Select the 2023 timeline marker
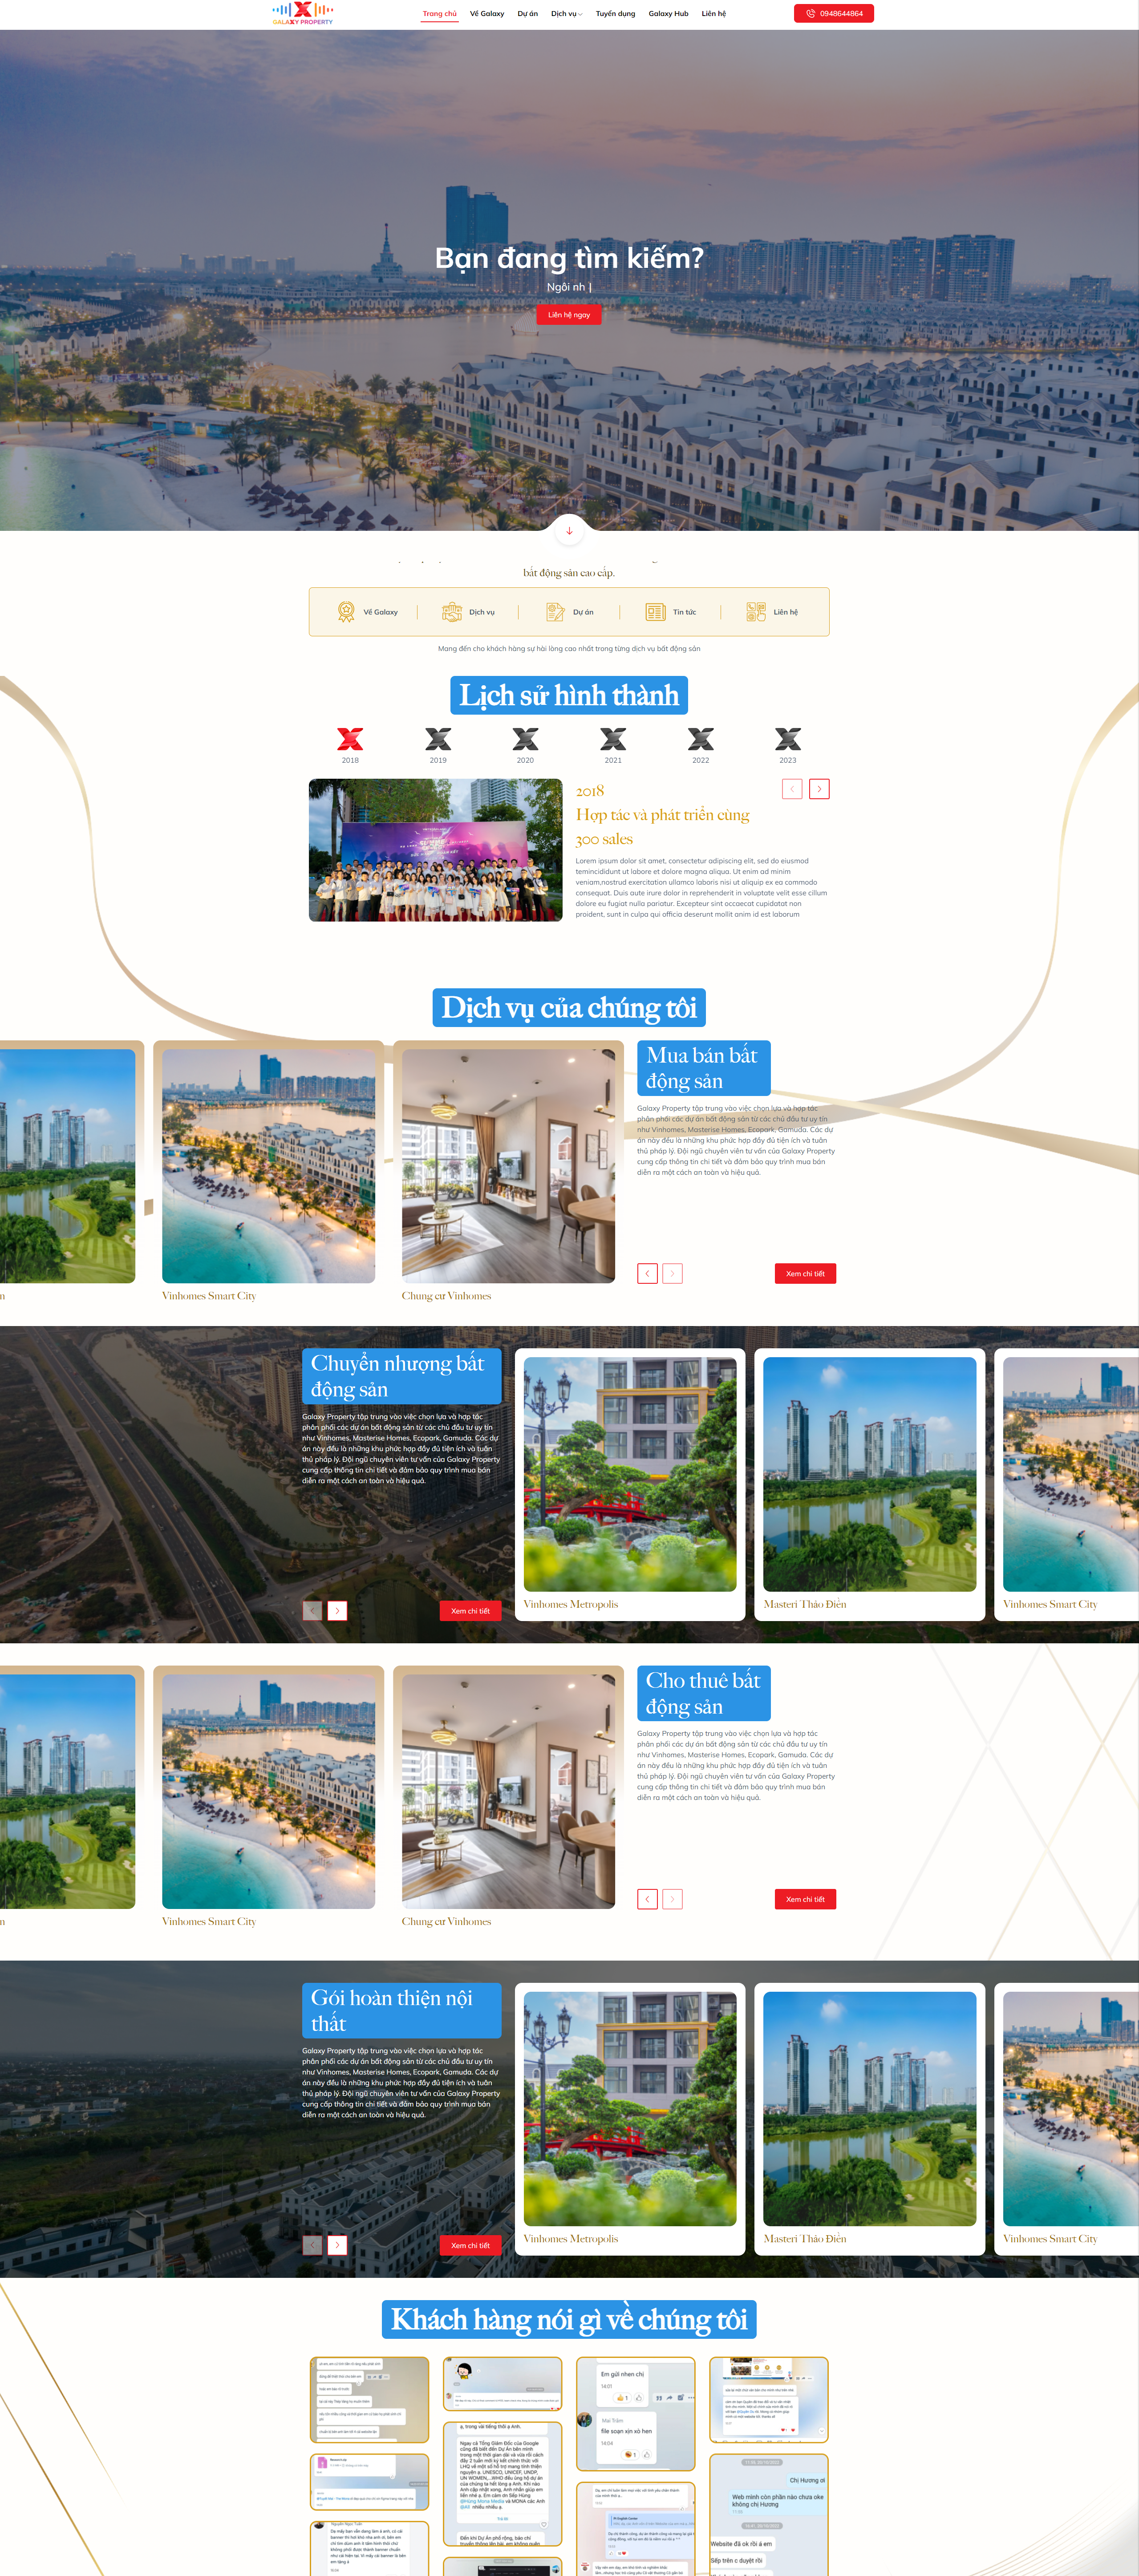 tap(788, 745)
